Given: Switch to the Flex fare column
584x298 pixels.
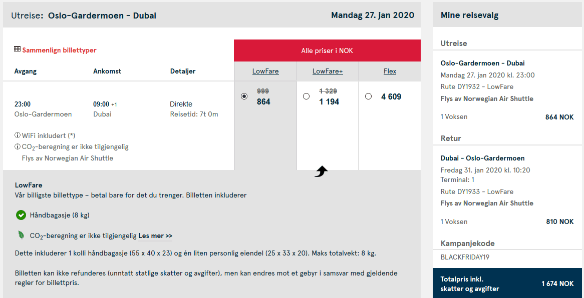Looking at the screenshot, I should 390,70.
